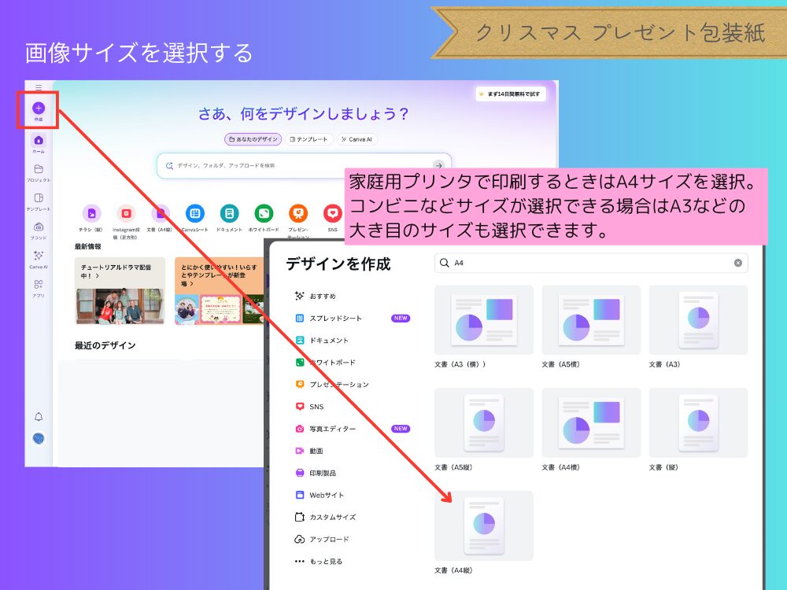Click the 作成 plus icon in the sidebar
The image size is (787, 590).
tap(38, 107)
